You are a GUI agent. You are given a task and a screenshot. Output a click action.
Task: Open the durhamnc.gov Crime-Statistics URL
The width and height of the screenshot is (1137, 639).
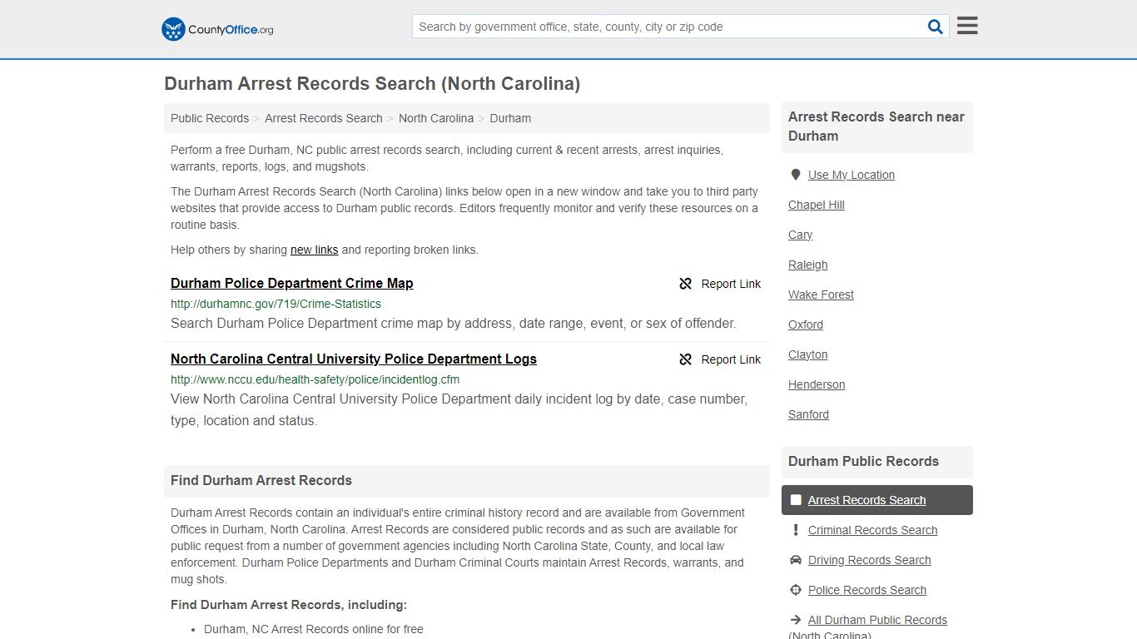coord(276,304)
